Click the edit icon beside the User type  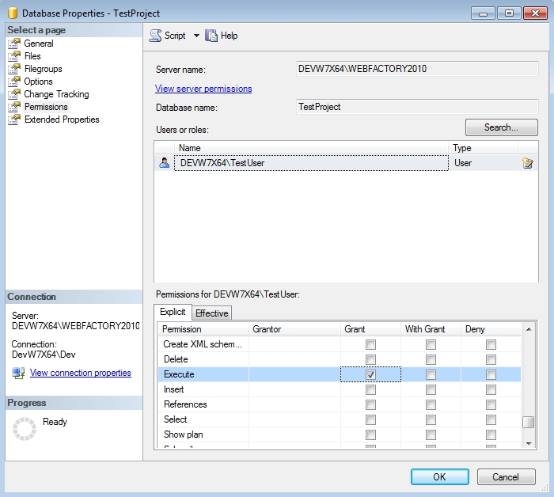(x=528, y=163)
